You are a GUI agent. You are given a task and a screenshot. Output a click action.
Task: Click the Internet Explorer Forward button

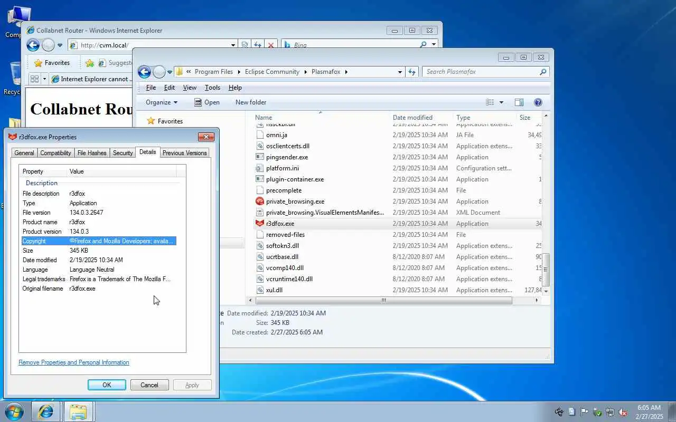click(48, 45)
